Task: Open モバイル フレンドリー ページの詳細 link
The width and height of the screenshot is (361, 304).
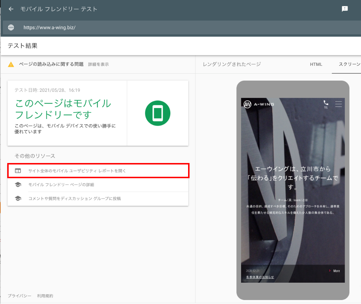Action: click(x=61, y=185)
